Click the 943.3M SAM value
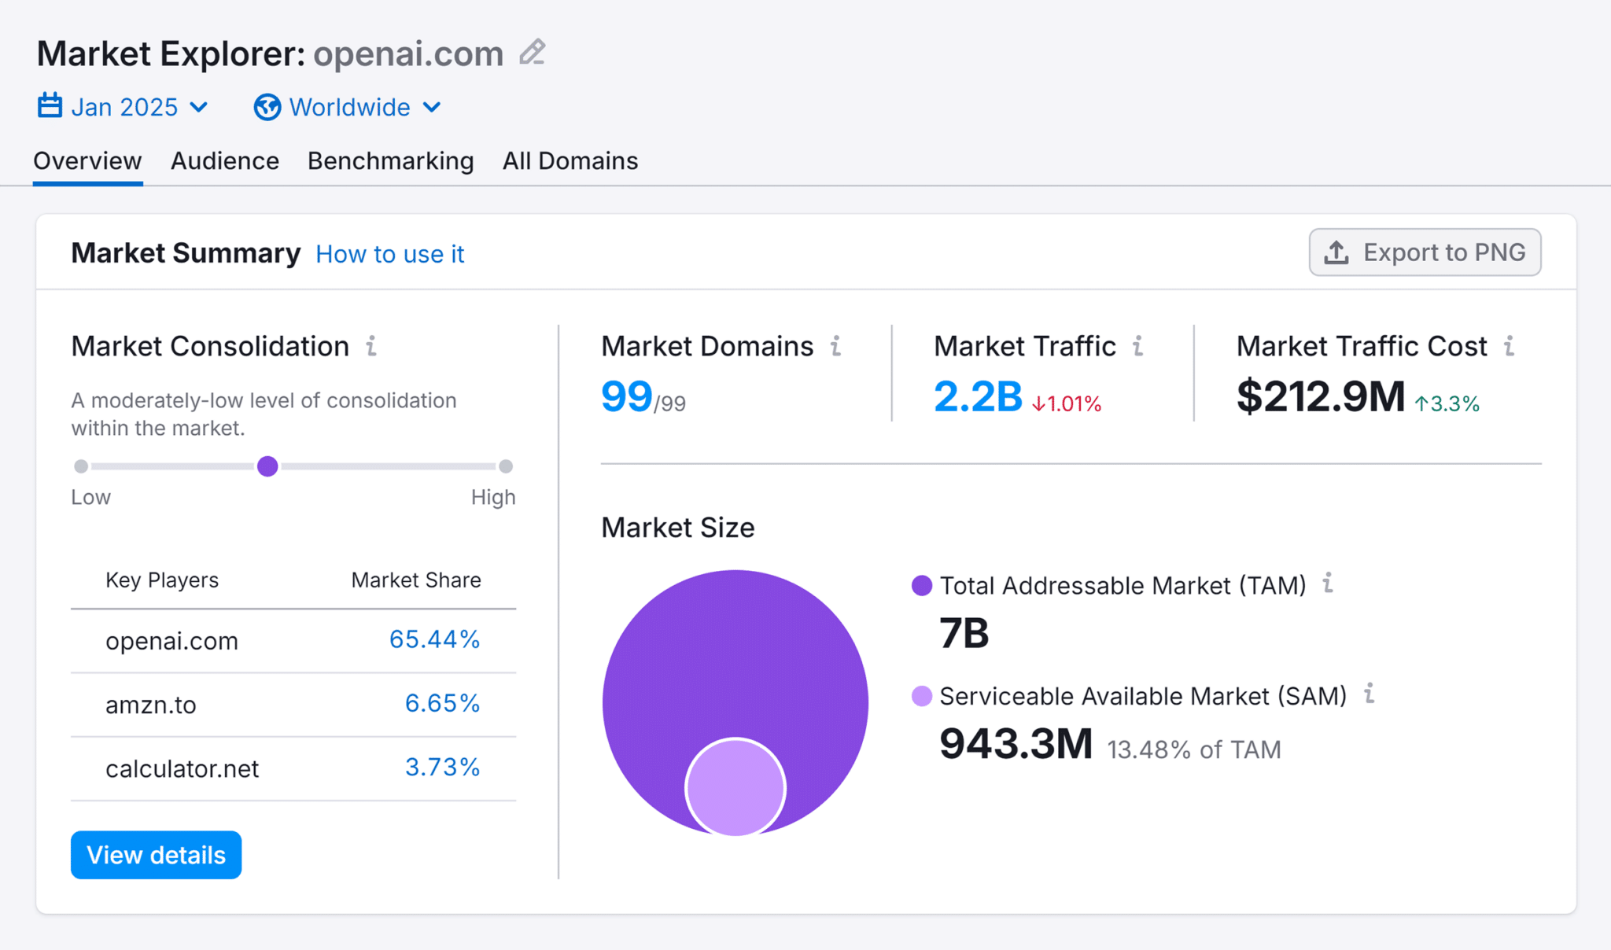 click(1016, 744)
